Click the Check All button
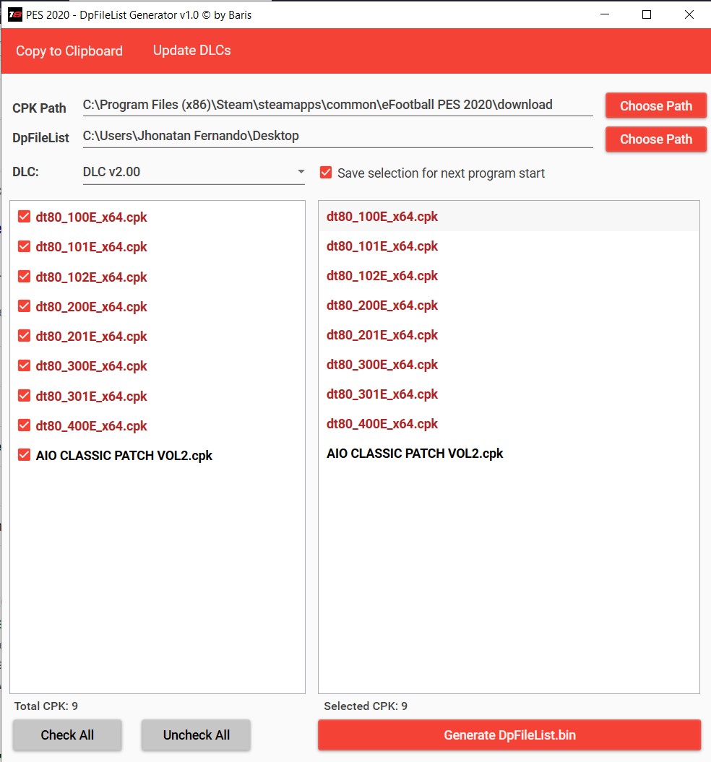The height and width of the screenshot is (762, 711). 67,735
